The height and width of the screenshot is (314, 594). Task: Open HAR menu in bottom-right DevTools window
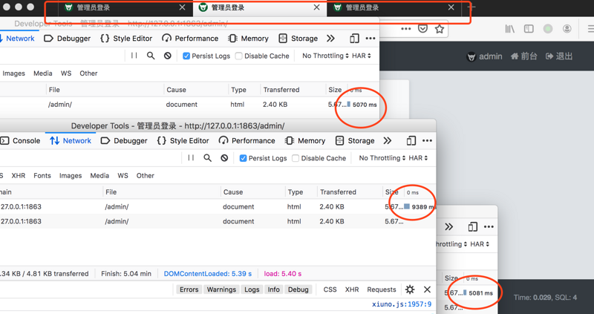[480, 244]
